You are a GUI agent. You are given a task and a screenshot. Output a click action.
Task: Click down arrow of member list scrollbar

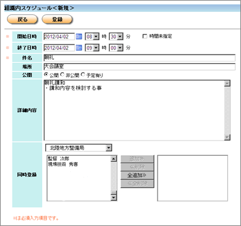click(114, 197)
